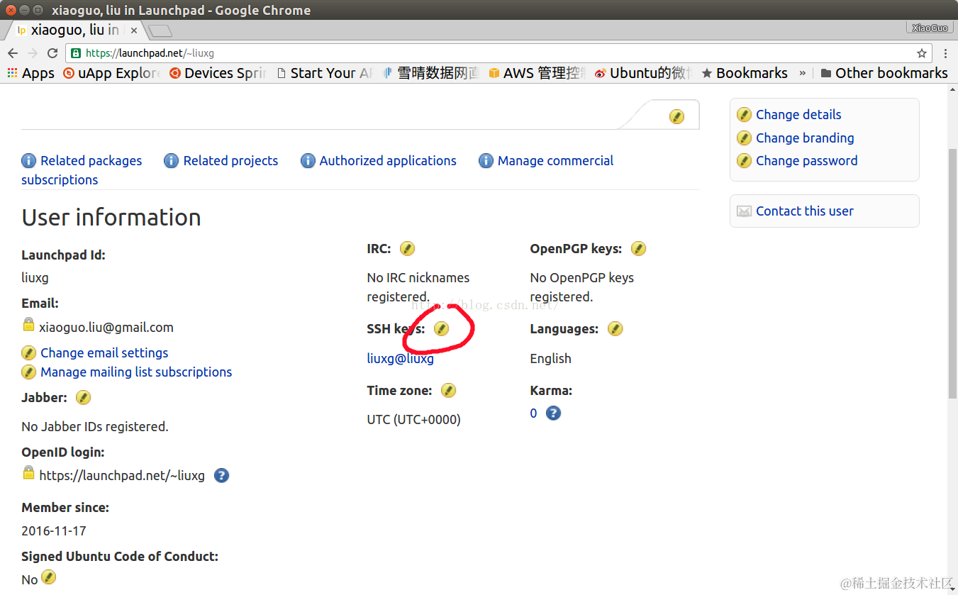Select Launchpad Id value liuxg
The height and width of the screenshot is (595, 958).
click(35, 278)
